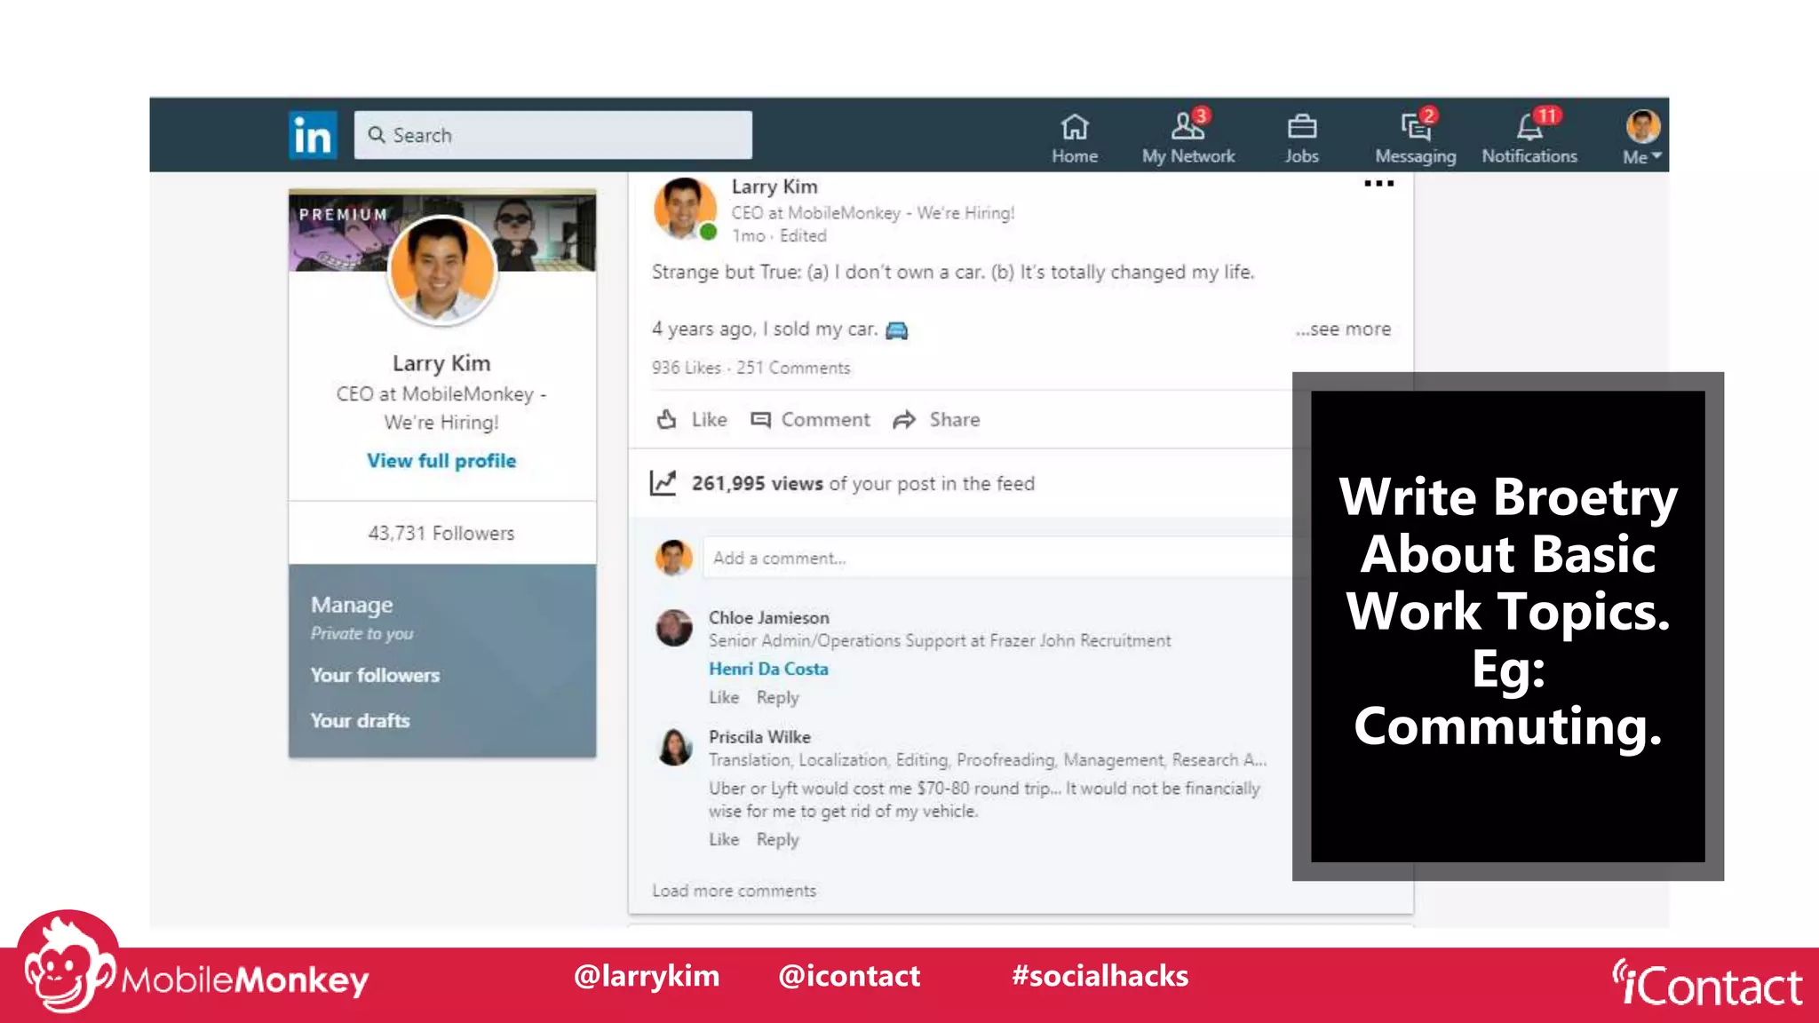This screenshot has height=1023, width=1819.
Task: Open Priscila Wilke's avatar
Action: tap(674, 747)
